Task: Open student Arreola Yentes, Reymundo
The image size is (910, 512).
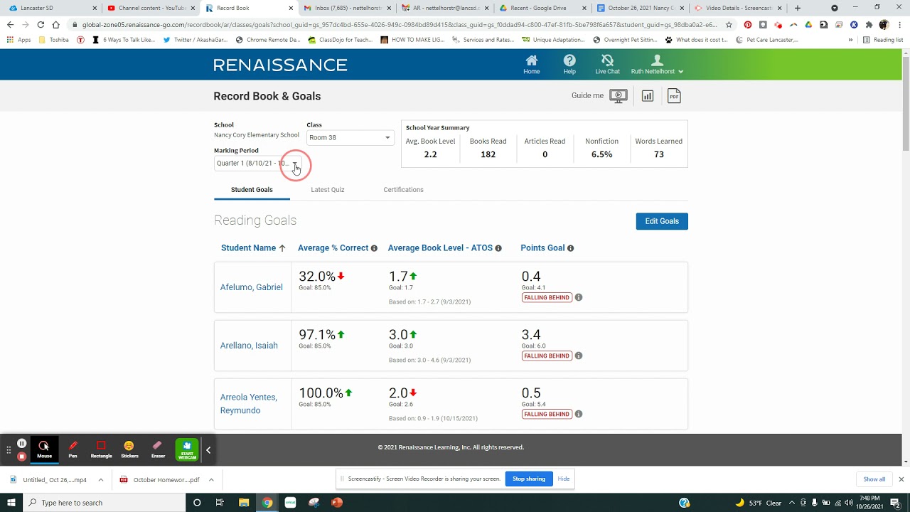Action: pyautogui.click(x=248, y=404)
